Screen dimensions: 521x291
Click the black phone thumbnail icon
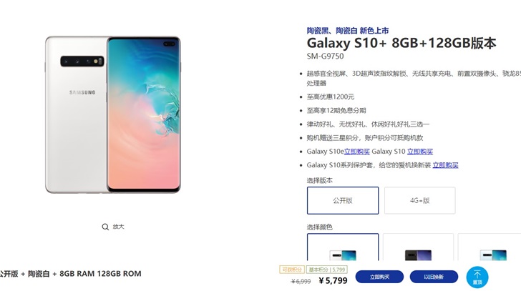point(419,255)
